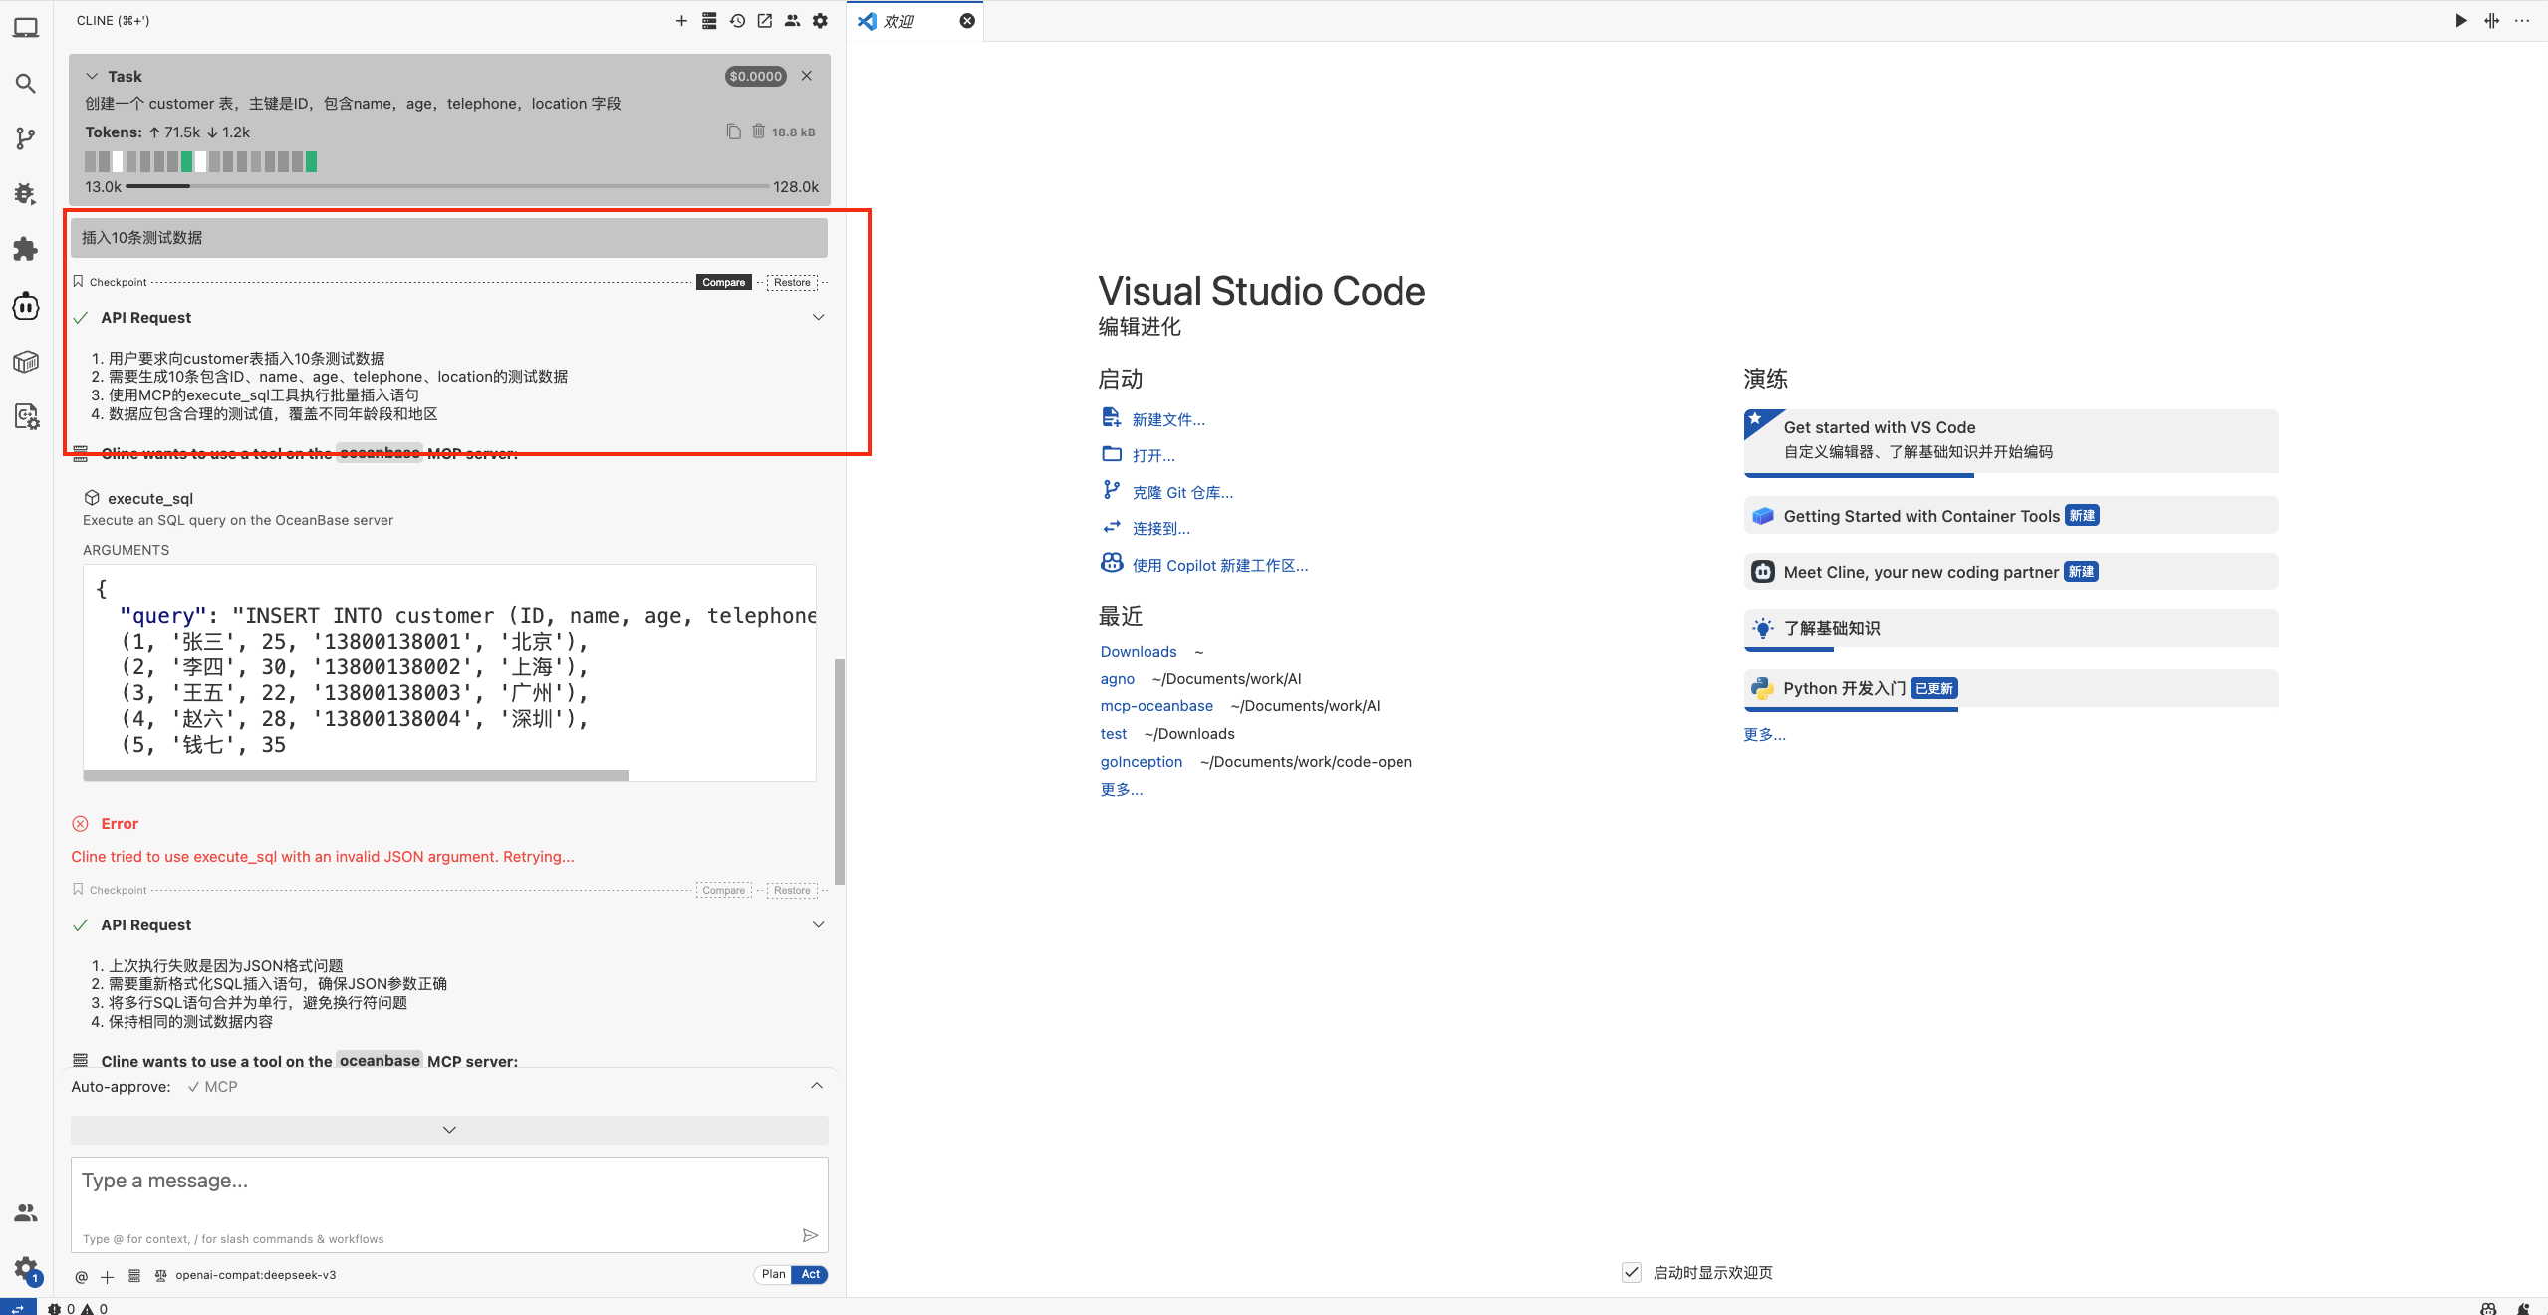Collapse the Task header chevron
2548x1315 pixels.
92,77
